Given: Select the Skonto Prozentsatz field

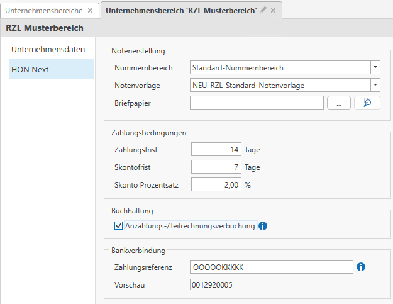Looking at the screenshot, I should (x=215, y=185).
